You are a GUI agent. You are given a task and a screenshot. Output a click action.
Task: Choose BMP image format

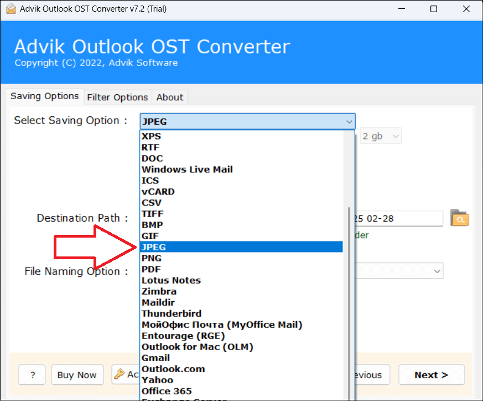[x=241, y=225]
